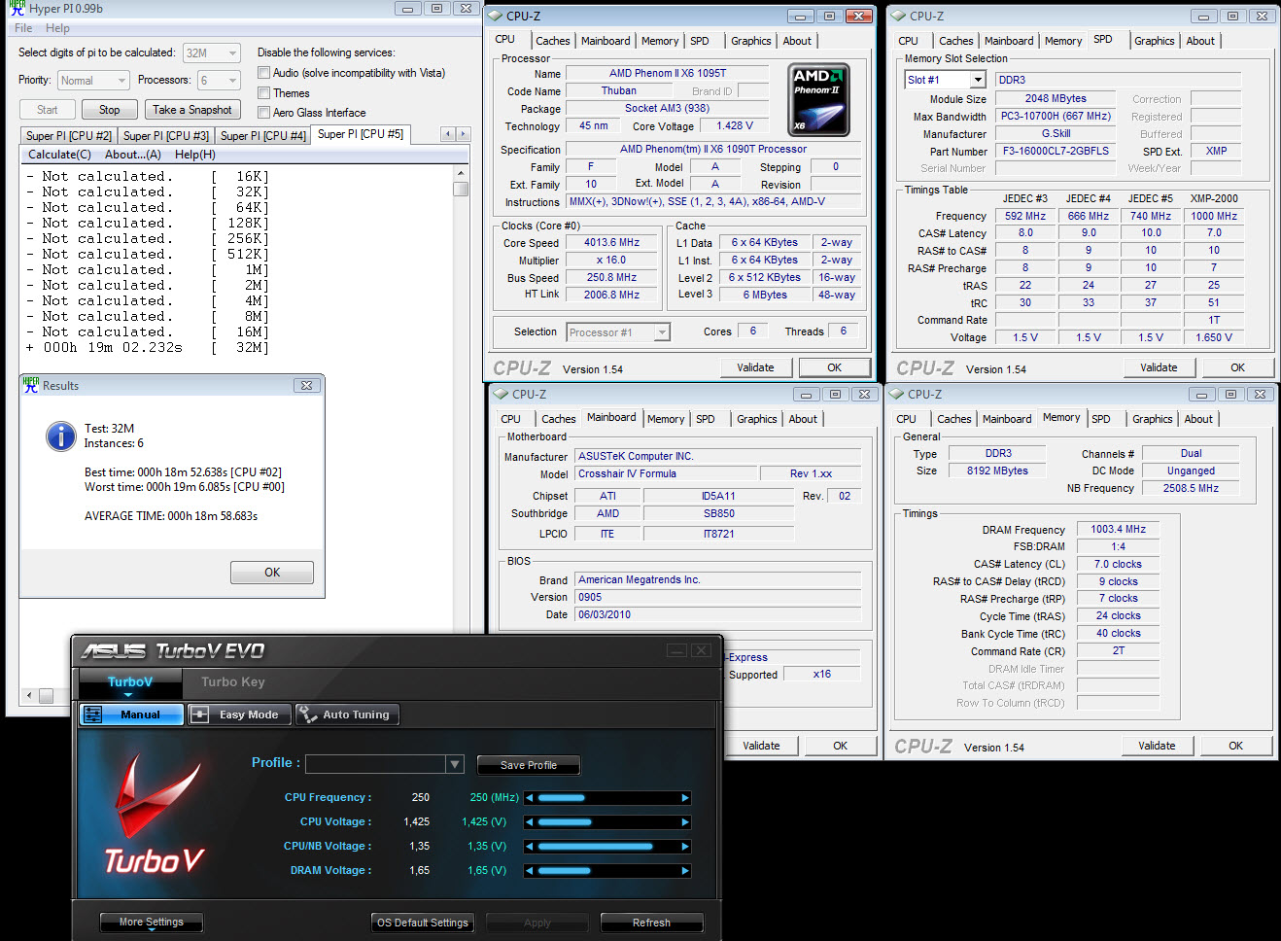Image resolution: width=1281 pixels, height=941 pixels.
Task: Decrease CPU/NB Voltage with left arrow
Action: [x=530, y=847]
